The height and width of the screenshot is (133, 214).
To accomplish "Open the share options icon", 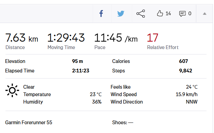I will (x=141, y=14).
